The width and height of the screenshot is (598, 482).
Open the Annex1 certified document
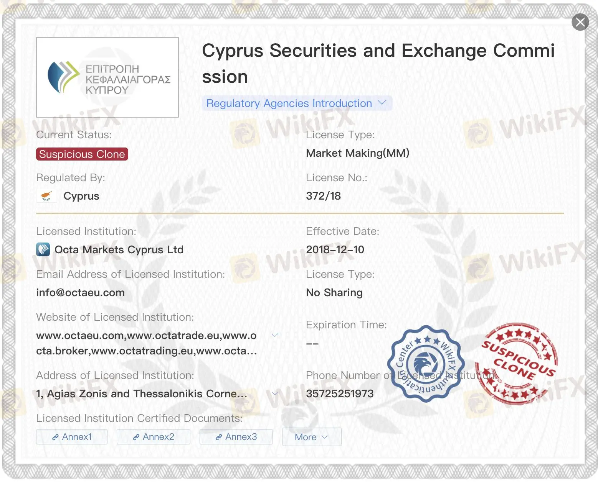click(x=71, y=436)
